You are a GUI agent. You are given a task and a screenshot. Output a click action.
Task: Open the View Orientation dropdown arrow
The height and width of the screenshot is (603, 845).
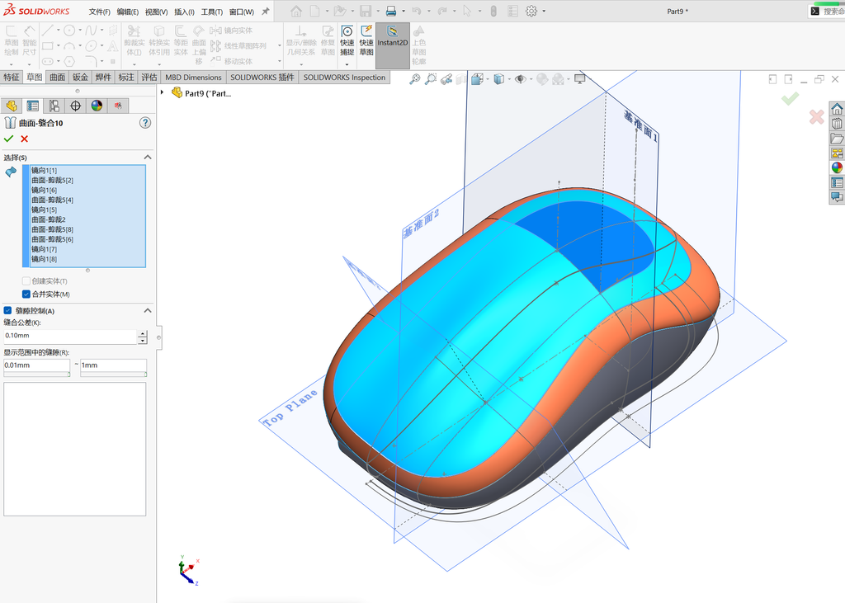[487, 80]
